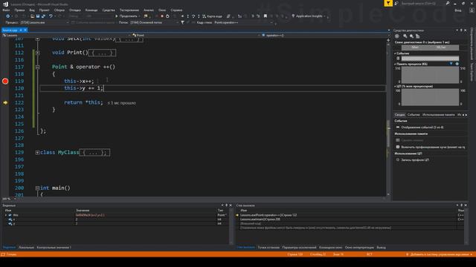Expand the collapsed Print() method

(x=37, y=53)
